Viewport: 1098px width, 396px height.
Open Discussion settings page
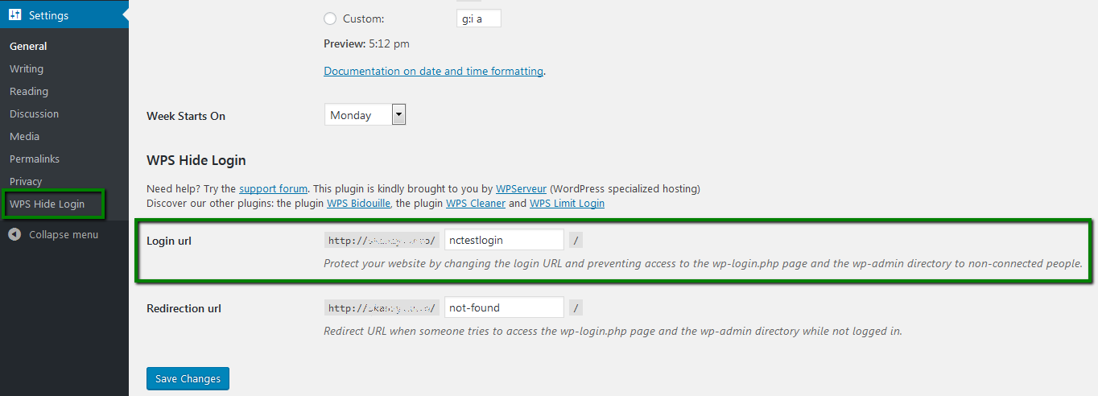point(35,113)
